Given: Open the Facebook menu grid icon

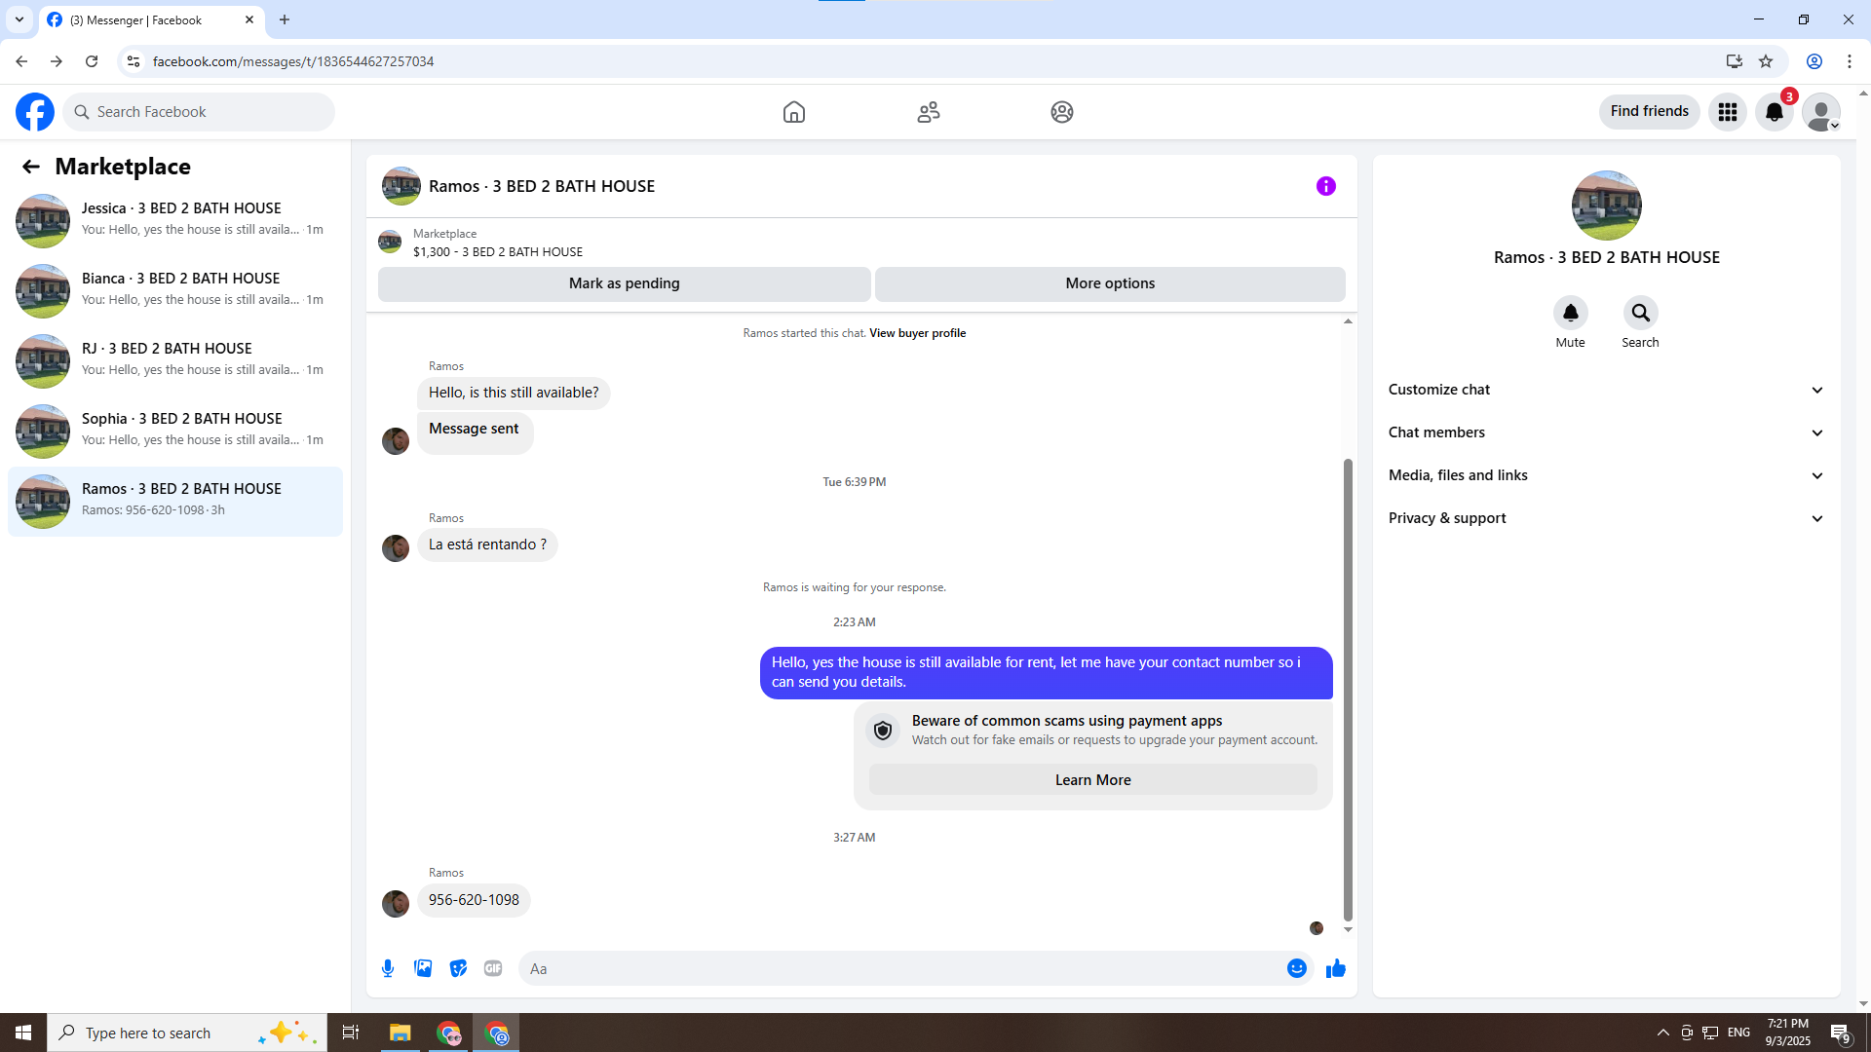Looking at the screenshot, I should 1728,112.
